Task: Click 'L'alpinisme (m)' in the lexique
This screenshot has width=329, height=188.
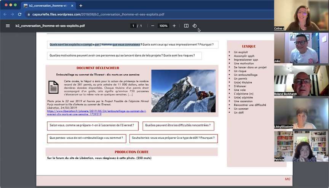Action: pos(244,94)
